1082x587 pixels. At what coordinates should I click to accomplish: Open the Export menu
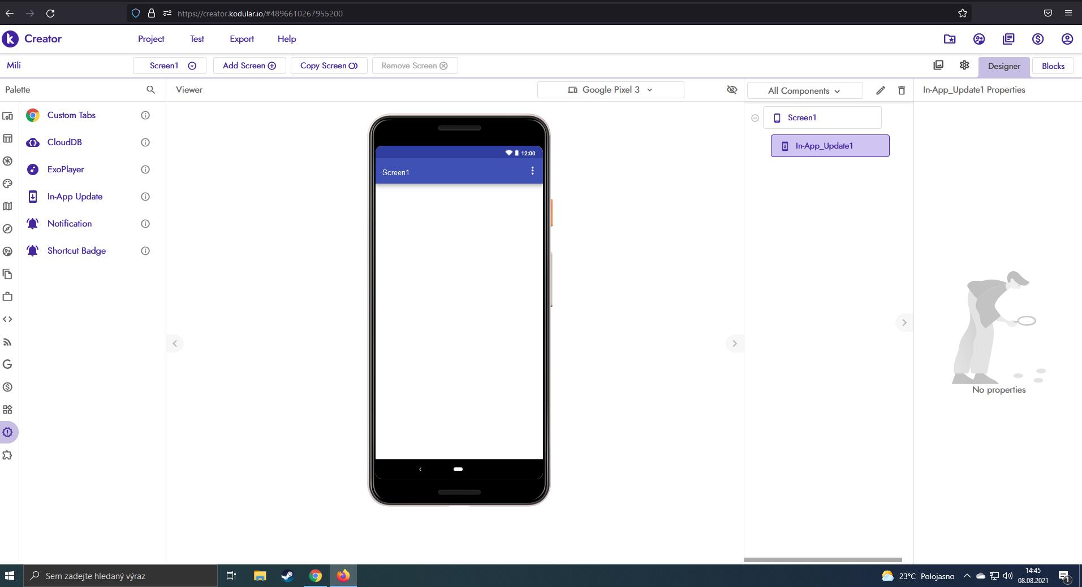[242, 39]
